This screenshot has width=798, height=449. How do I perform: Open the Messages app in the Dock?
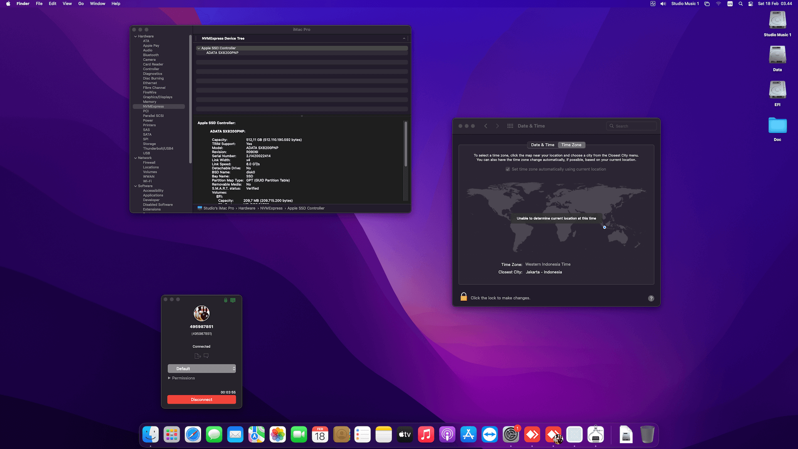(214, 435)
